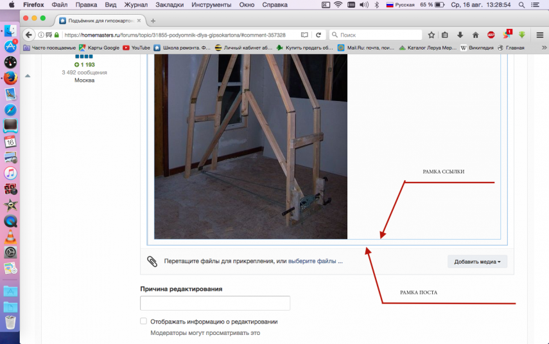549x344 pixels.
Task: Click the 'Причина редактирования' text field
Action: 215,303
